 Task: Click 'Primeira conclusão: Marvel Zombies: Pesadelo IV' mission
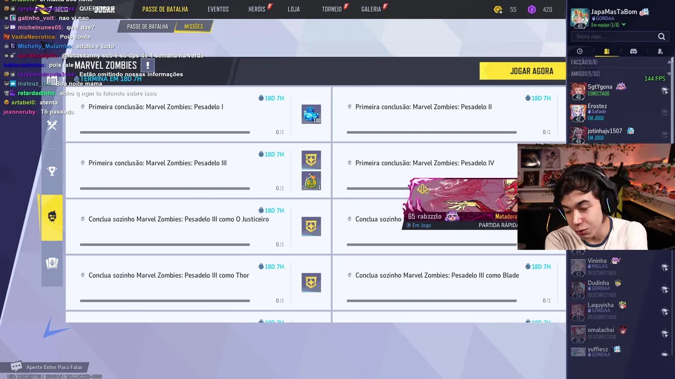click(x=425, y=163)
